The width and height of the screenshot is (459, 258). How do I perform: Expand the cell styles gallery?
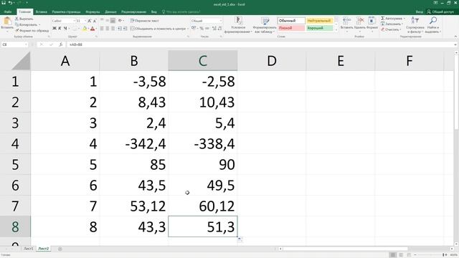pos(336,29)
